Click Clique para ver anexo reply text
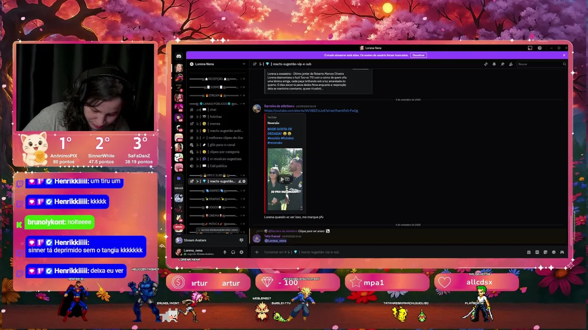Viewport: 588px width, 330px height. (x=311, y=231)
